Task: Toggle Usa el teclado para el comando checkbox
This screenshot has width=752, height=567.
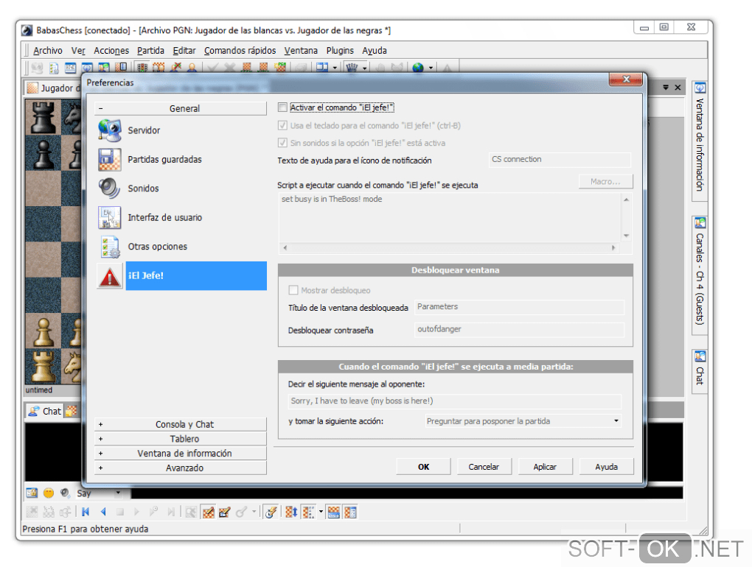Action: [x=282, y=125]
